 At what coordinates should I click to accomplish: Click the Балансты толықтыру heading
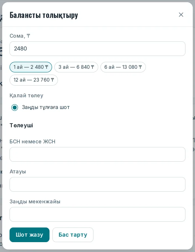pos(44,15)
